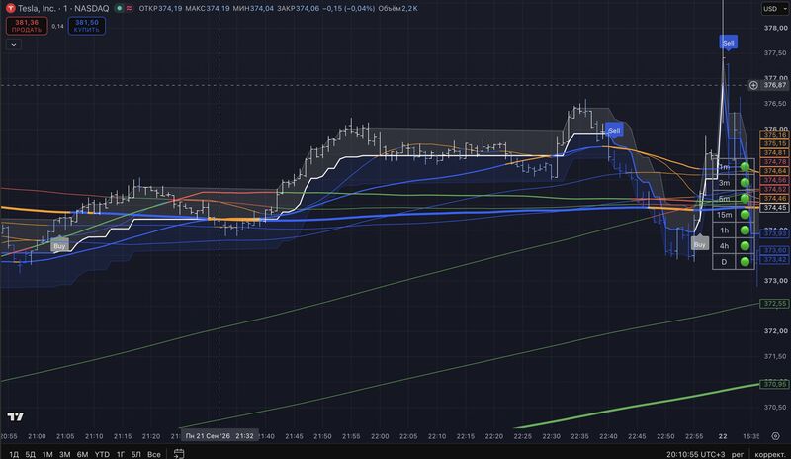The width and height of the screenshot is (791, 459).
Task: Open the USD currency dropdown
Action: pos(774,9)
